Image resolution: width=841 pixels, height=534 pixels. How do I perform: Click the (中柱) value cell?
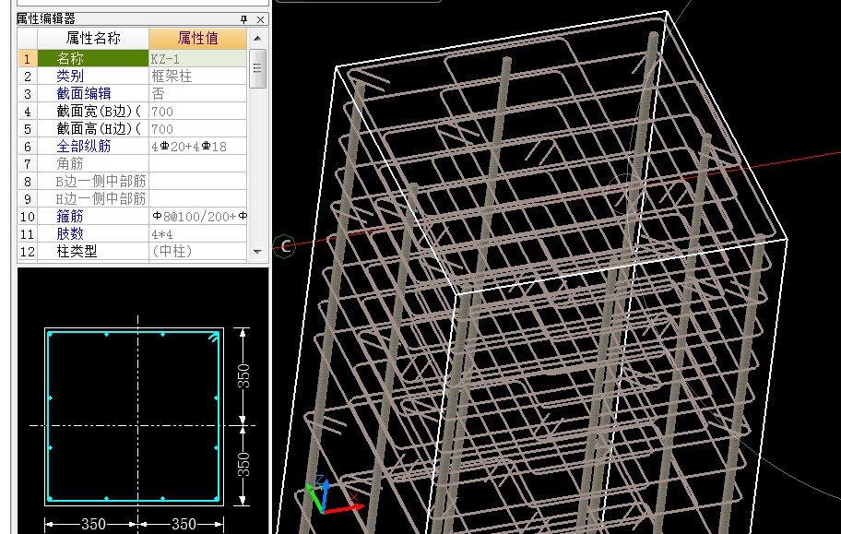coord(197,251)
